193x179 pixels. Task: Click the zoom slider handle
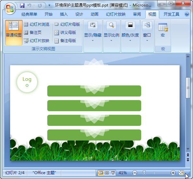pyautogui.click(x=144, y=172)
